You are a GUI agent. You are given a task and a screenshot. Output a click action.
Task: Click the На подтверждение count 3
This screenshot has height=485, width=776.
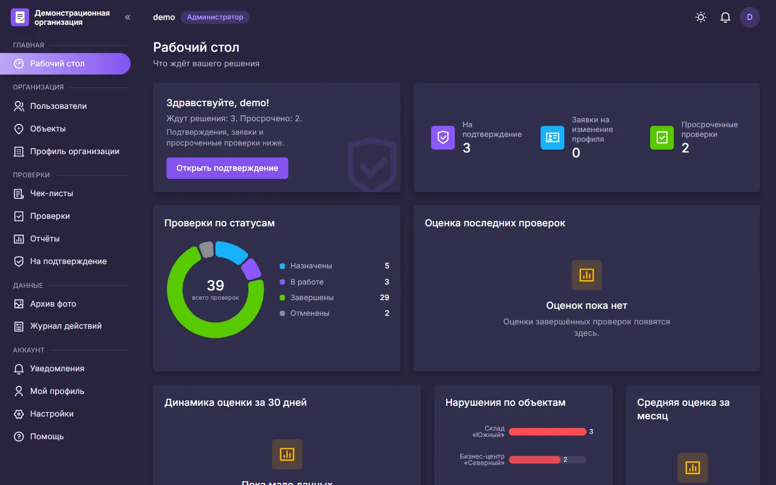click(x=467, y=148)
